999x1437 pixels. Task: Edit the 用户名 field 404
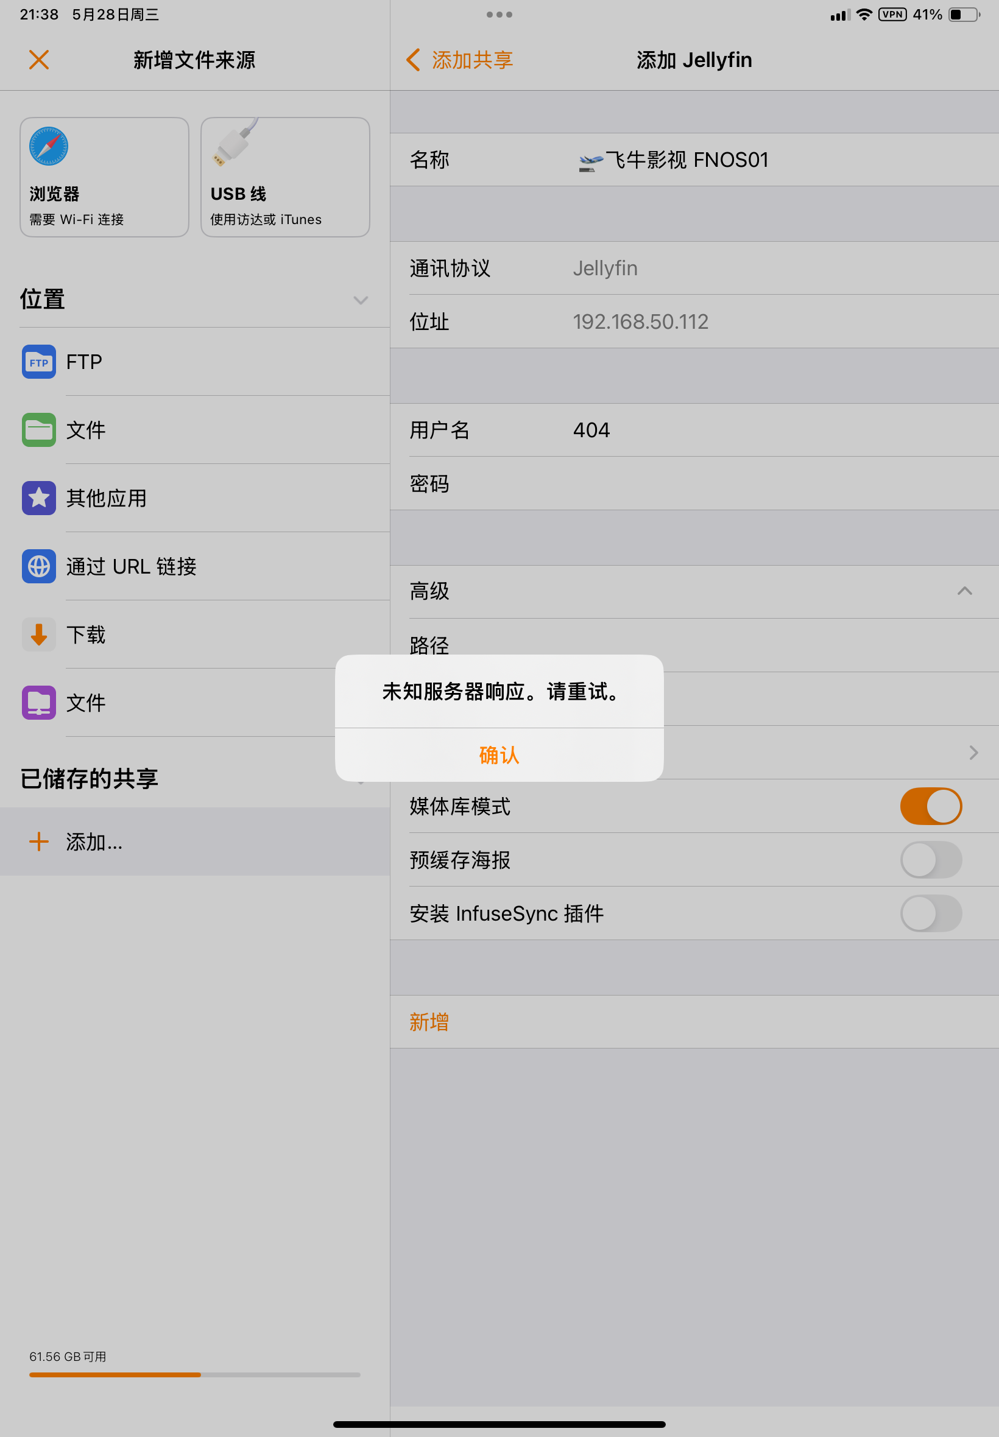[x=694, y=430]
